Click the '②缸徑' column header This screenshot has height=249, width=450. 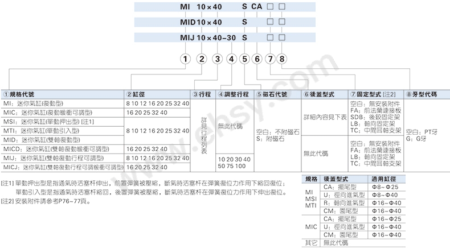pos(157,94)
